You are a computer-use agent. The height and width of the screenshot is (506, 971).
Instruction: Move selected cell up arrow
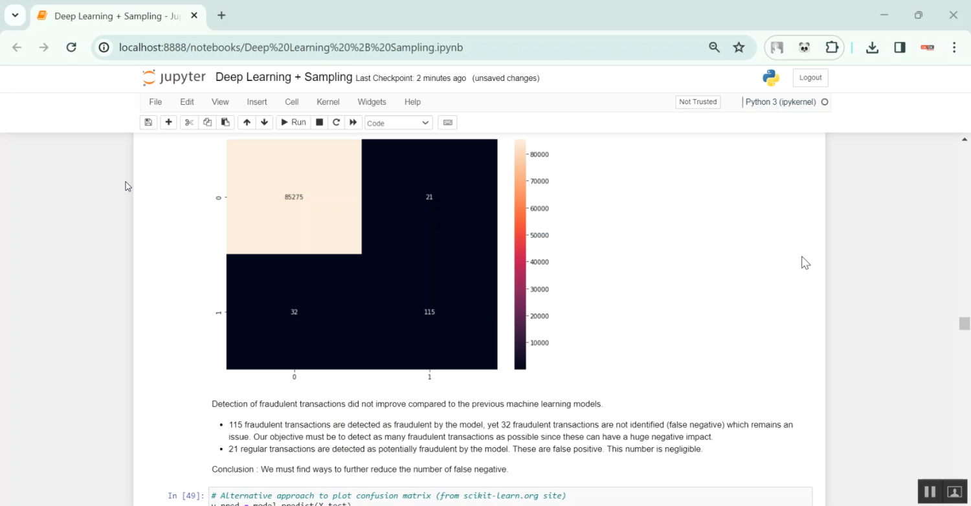(247, 122)
